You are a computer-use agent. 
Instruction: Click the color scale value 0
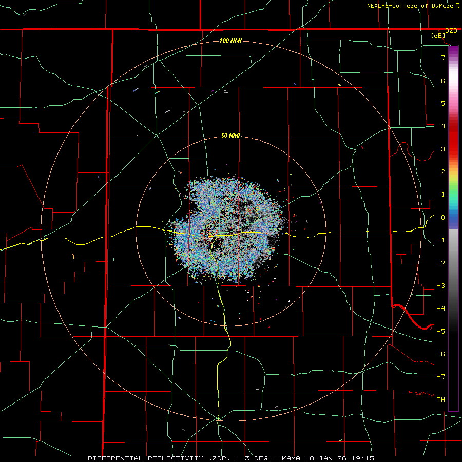pos(443,218)
